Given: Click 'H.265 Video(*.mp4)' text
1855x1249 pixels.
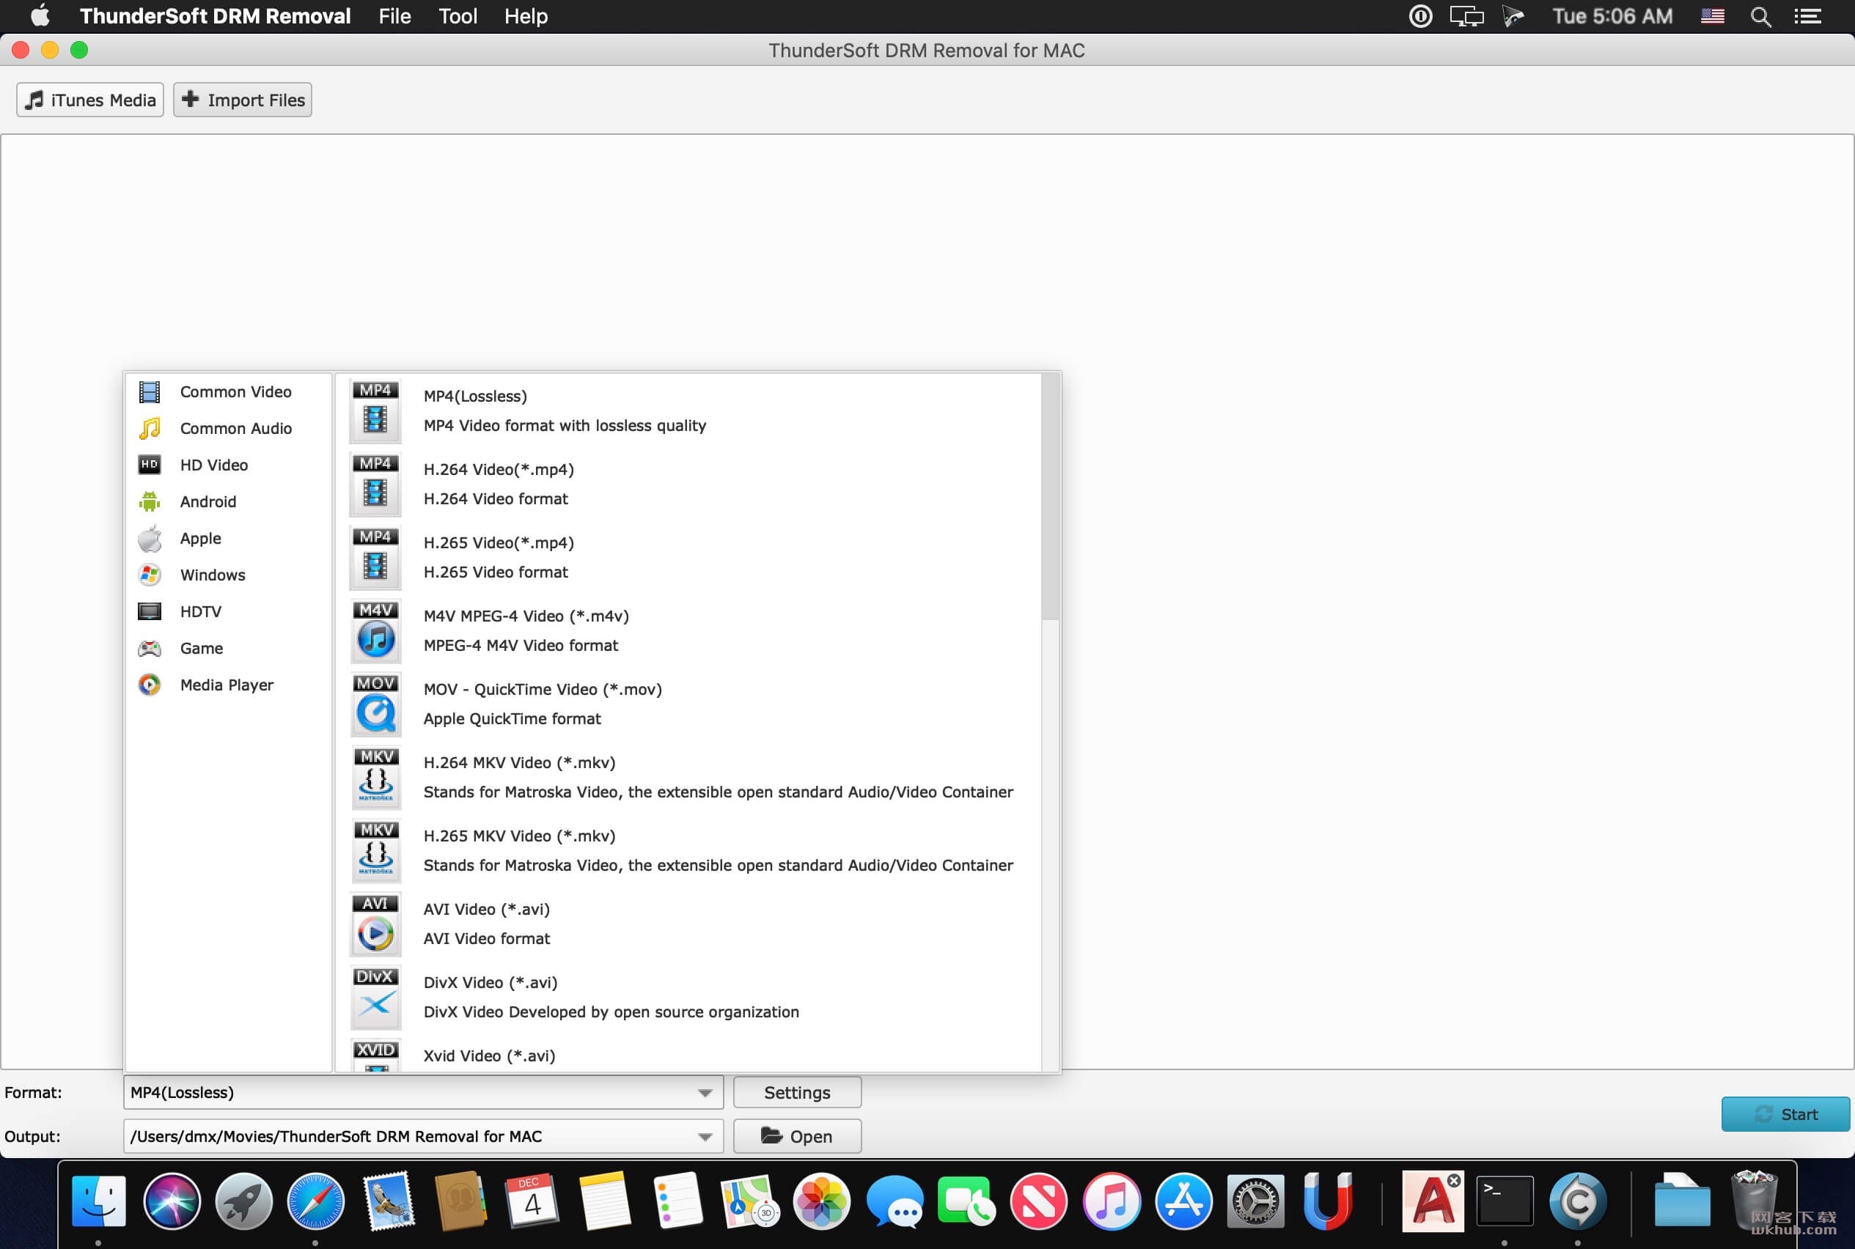Looking at the screenshot, I should (x=499, y=542).
